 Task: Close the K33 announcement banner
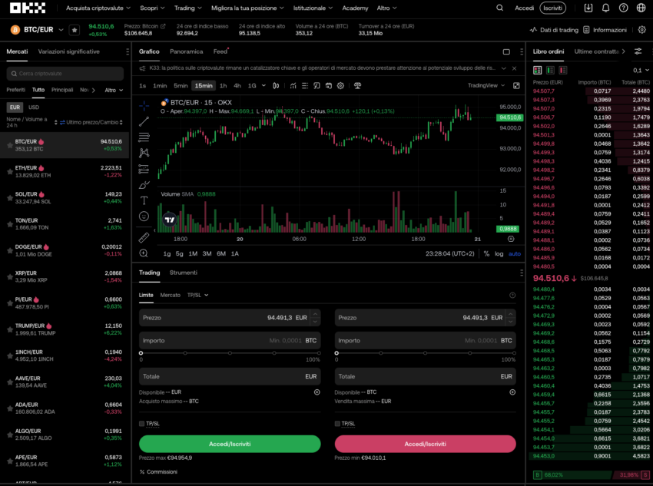tap(514, 68)
